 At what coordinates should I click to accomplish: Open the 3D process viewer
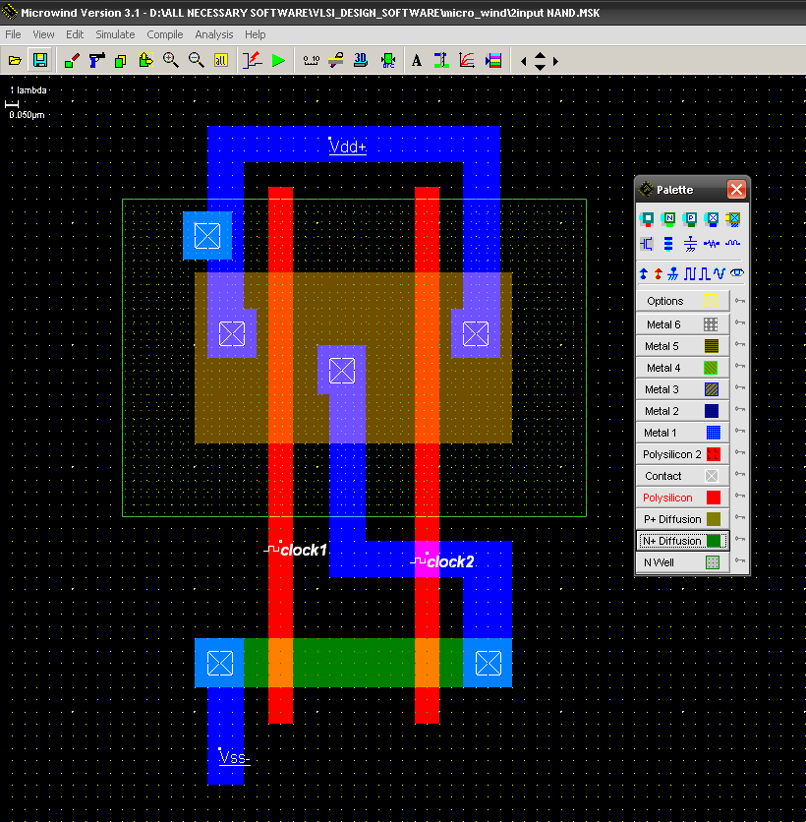361,61
